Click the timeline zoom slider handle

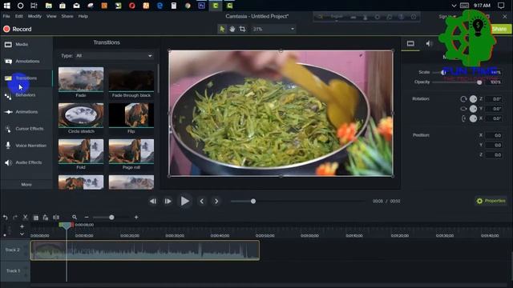click(x=111, y=217)
